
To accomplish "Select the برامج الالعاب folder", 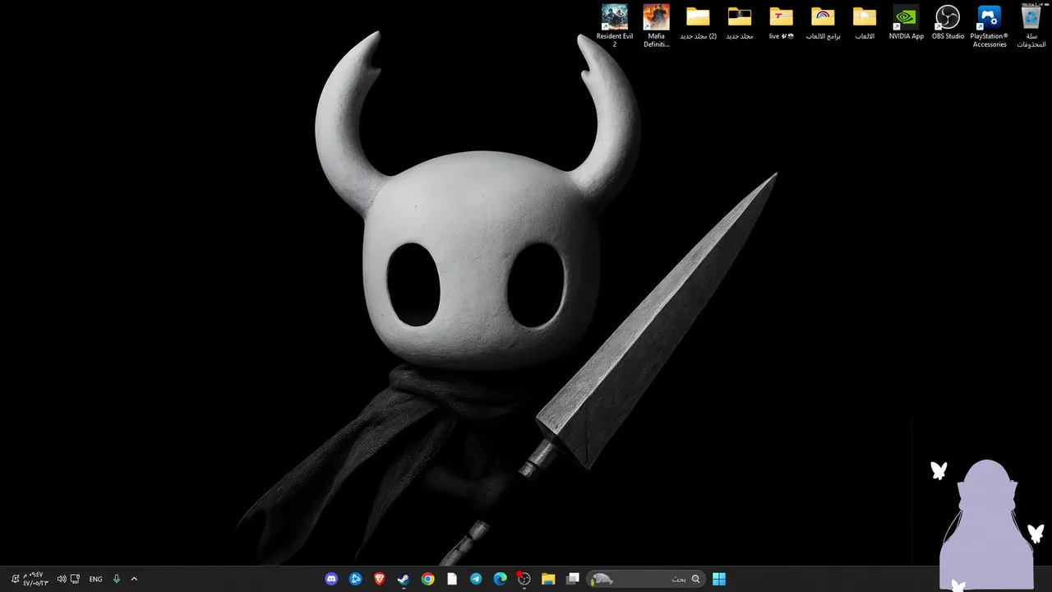I will 823,23.
